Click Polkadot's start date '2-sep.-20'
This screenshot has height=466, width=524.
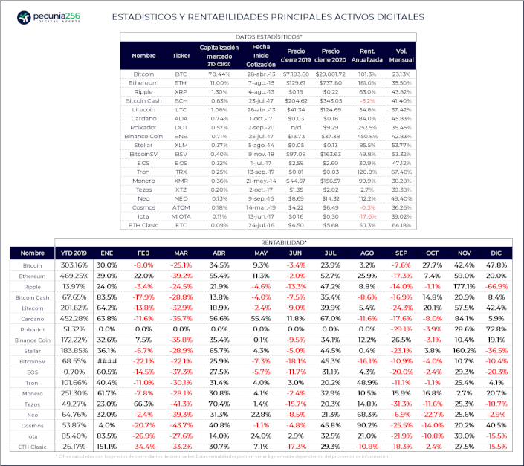click(261, 128)
